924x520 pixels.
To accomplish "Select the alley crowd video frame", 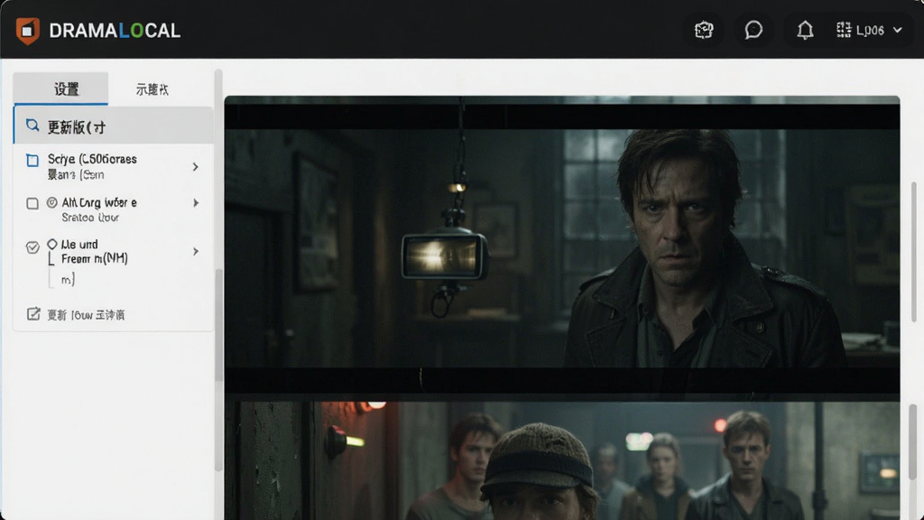I will pos(561,461).
